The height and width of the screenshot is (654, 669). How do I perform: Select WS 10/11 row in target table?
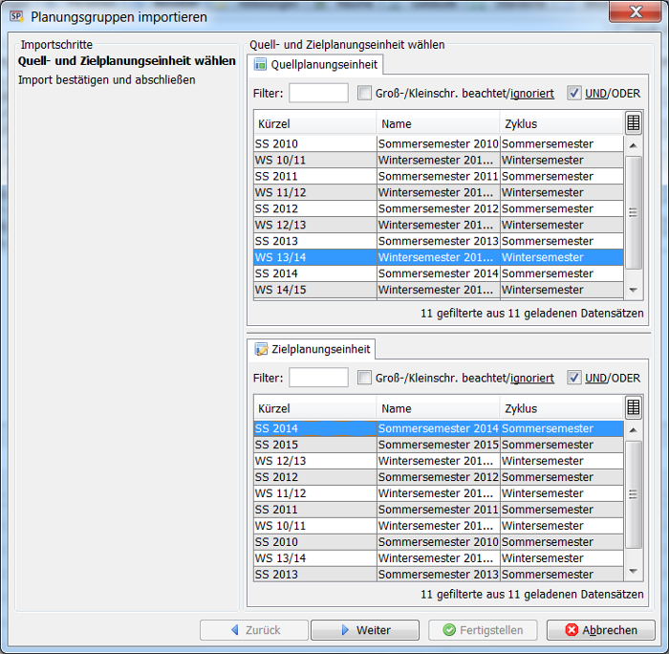click(439, 526)
